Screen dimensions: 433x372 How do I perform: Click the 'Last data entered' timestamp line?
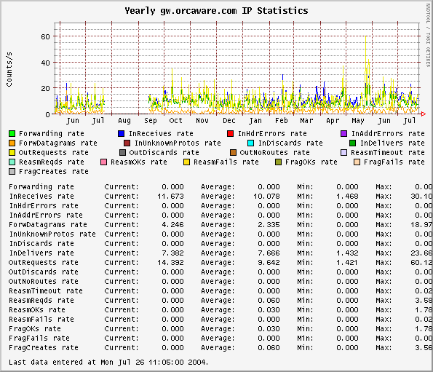tap(108, 363)
